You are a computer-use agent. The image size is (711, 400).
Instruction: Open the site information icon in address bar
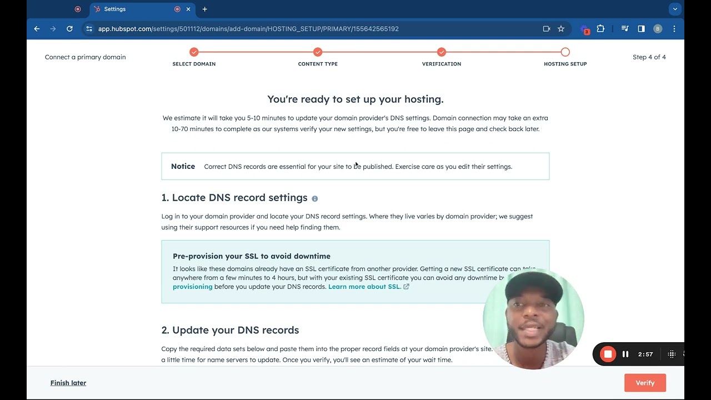[x=89, y=29]
